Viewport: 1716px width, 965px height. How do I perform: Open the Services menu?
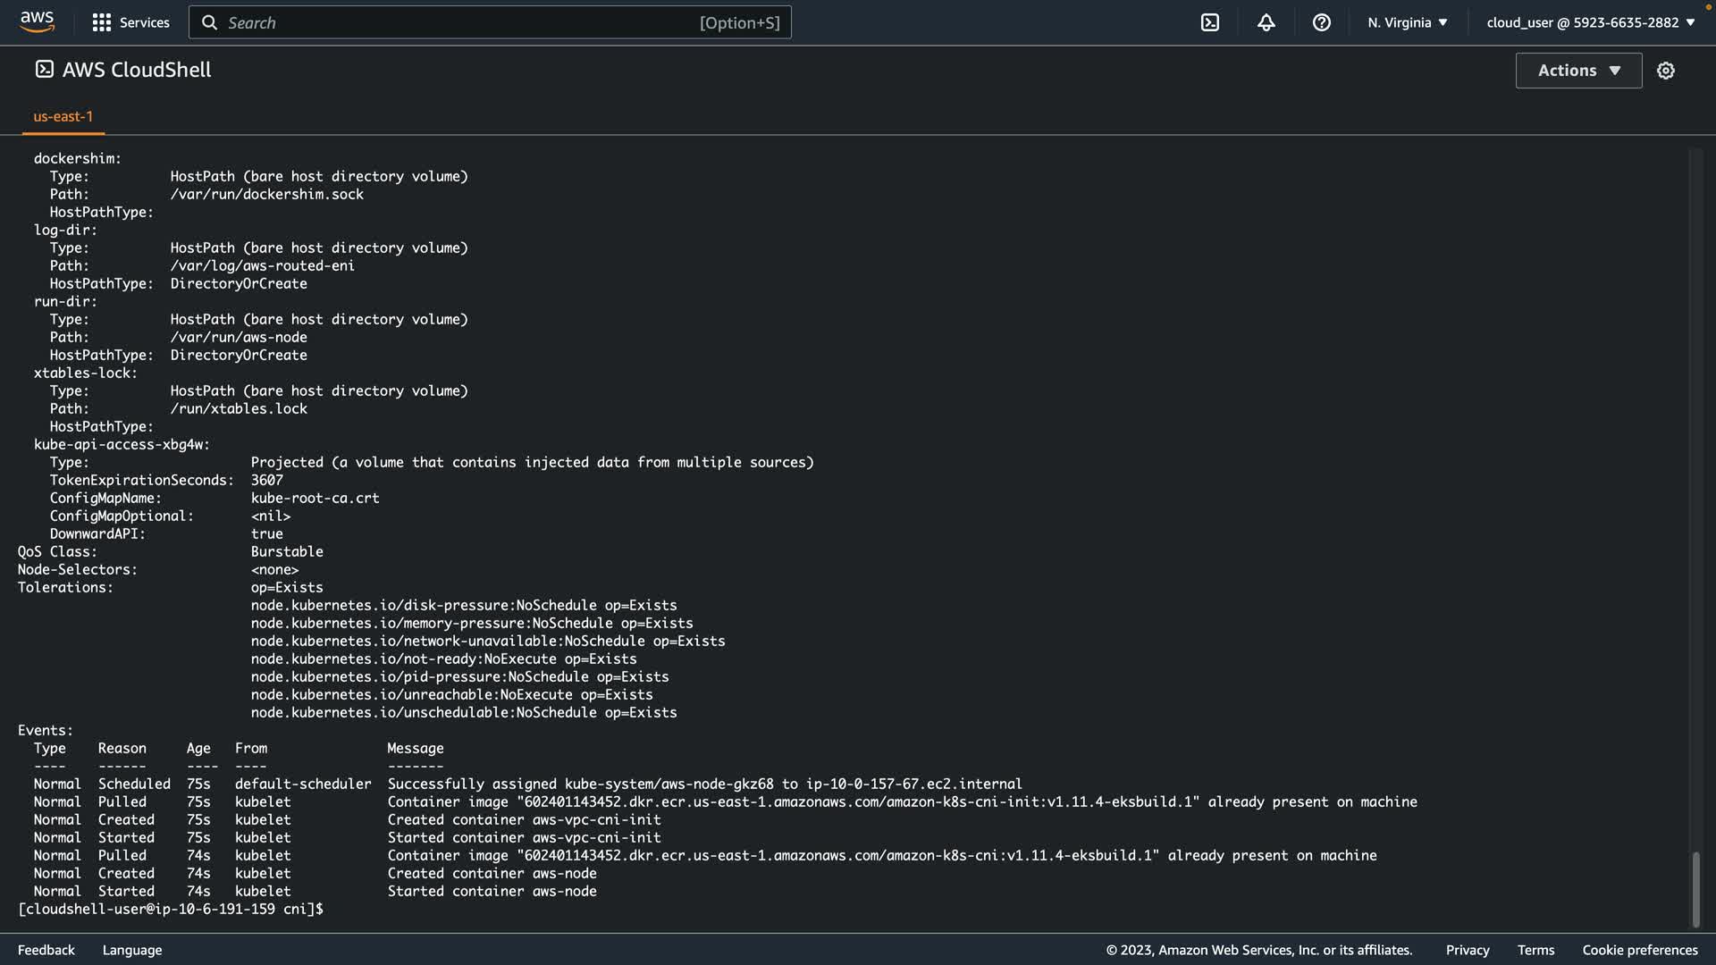(x=144, y=22)
